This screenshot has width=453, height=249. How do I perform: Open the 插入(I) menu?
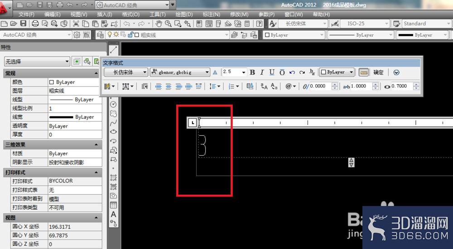105,14
